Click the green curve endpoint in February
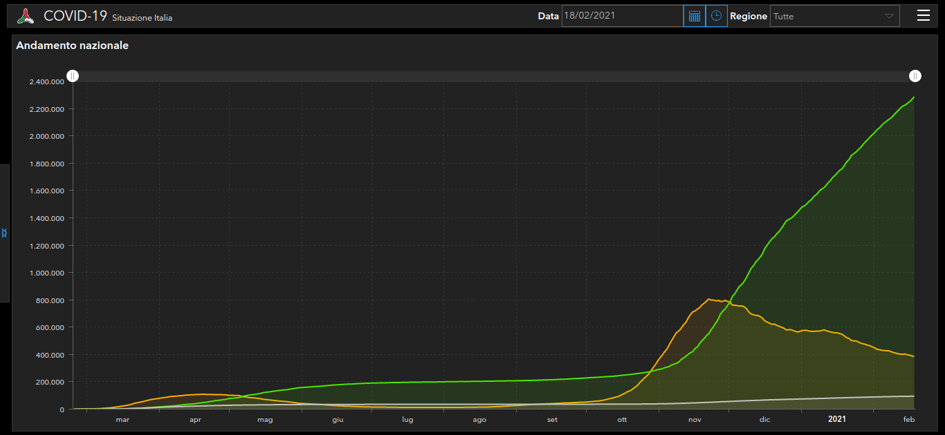Screen dimensions: 945x435 (x=914, y=97)
